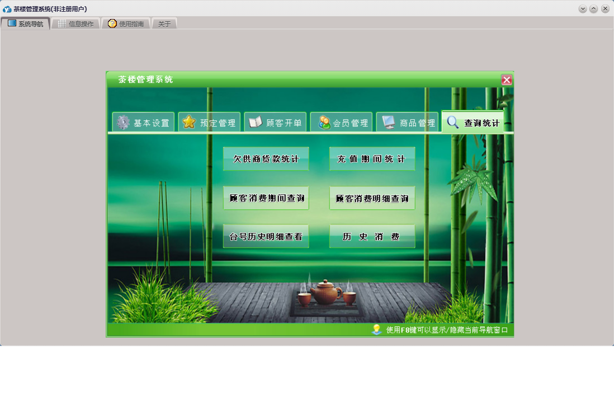Click the magnifier icon on 查询统计 tab
The width and height of the screenshot is (614, 398).
[452, 122]
